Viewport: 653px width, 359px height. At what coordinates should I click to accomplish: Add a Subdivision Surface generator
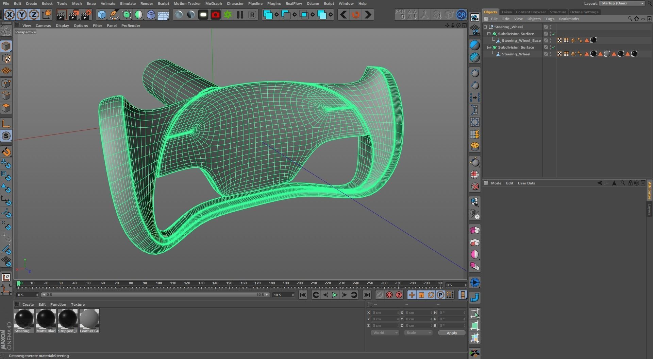(127, 15)
